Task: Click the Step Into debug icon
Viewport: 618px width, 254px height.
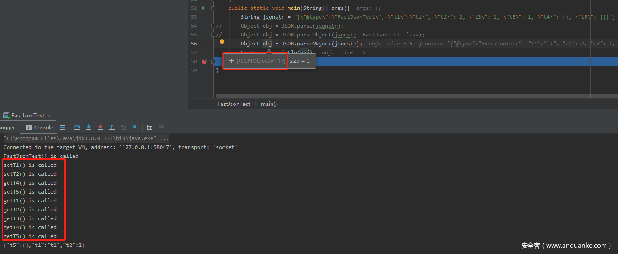Action: click(x=89, y=127)
